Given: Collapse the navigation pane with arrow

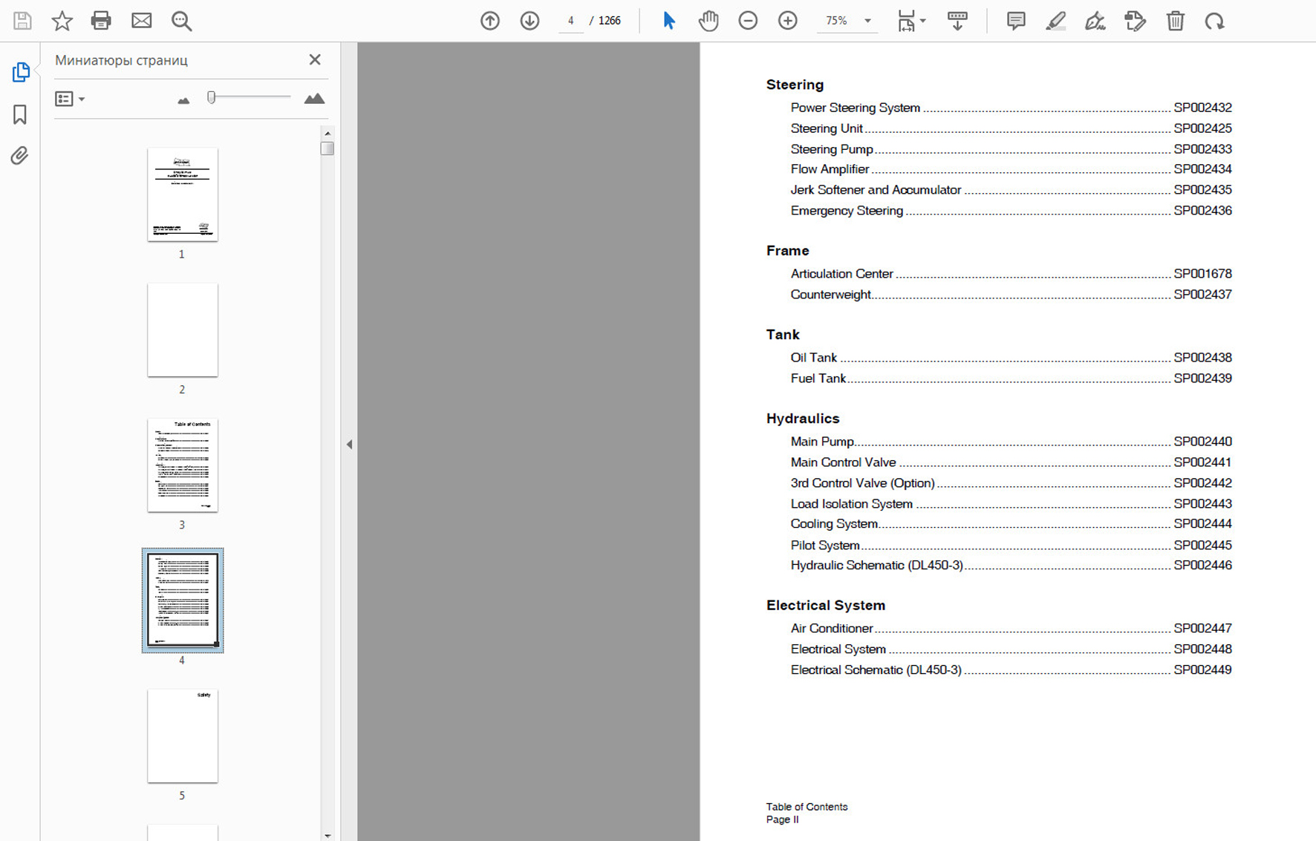Looking at the screenshot, I should 349,445.
